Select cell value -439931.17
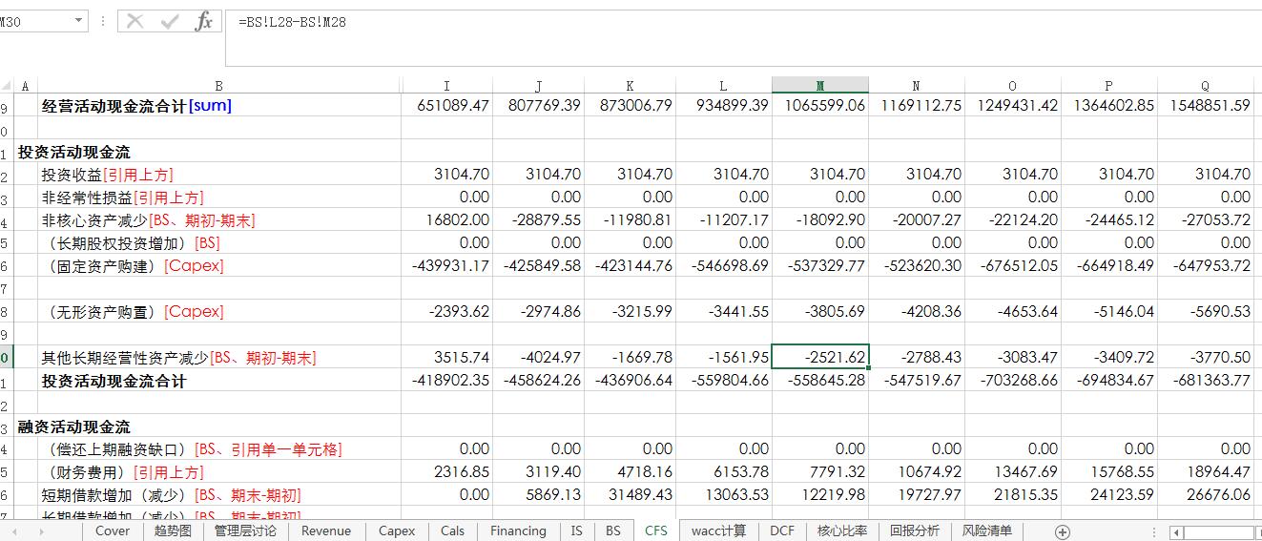This screenshot has height=541, width=1262. click(x=446, y=266)
